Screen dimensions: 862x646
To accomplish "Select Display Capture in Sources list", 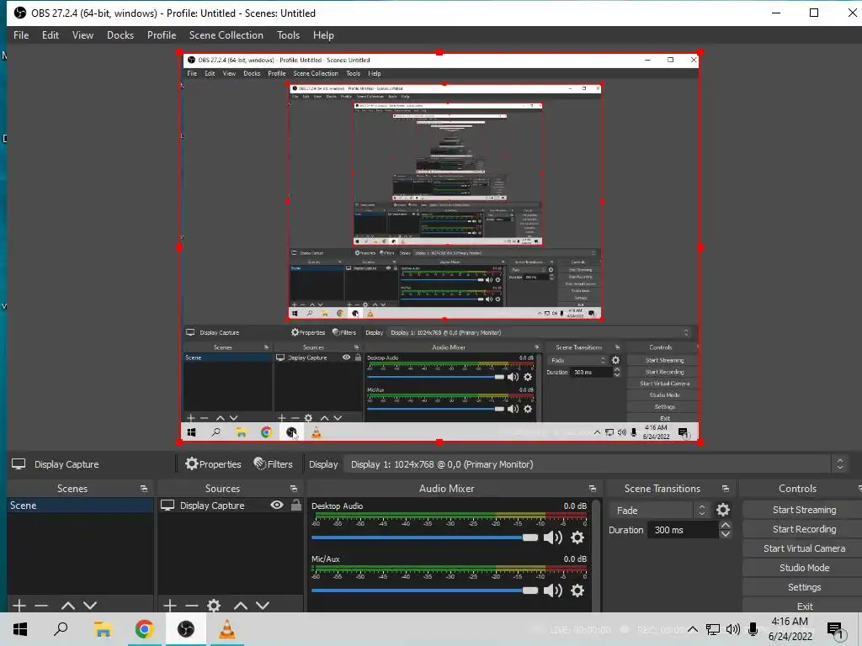I will click(x=212, y=506).
